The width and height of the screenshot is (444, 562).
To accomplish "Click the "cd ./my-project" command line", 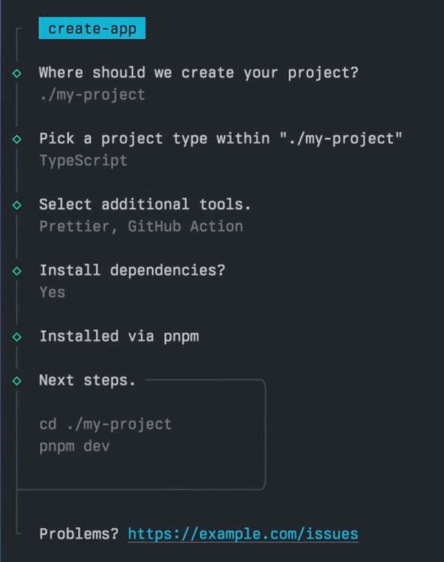I will (x=105, y=424).
